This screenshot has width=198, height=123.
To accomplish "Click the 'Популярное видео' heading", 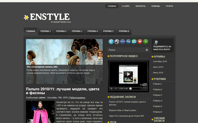I will pyautogui.click(x=124, y=56).
